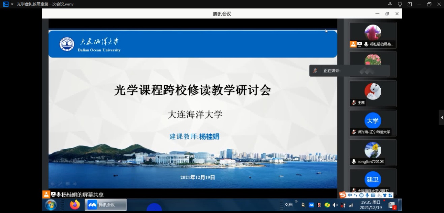Click the Windows Start orb
Viewport: 444px width, 213px height.
(51, 205)
